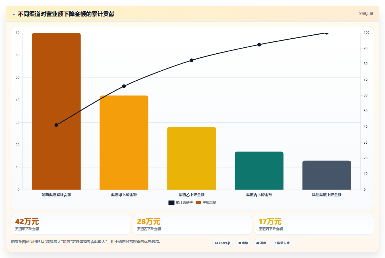Click the axis label 前两渠道累计贡献
This screenshot has height=258, width=385.
click(56, 195)
